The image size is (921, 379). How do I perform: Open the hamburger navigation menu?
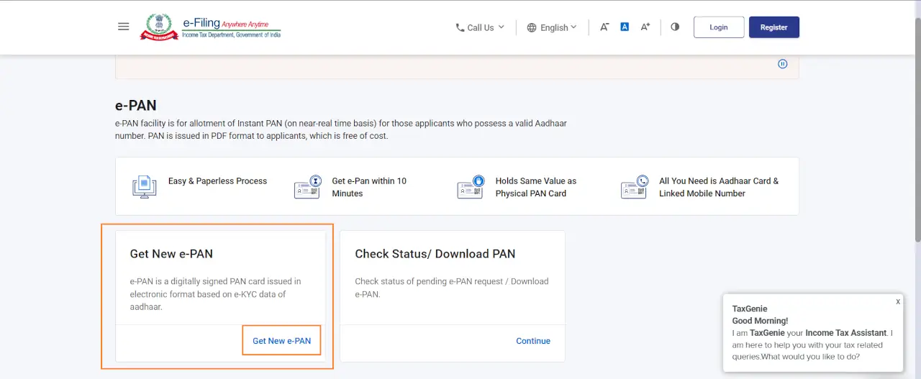[124, 27]
